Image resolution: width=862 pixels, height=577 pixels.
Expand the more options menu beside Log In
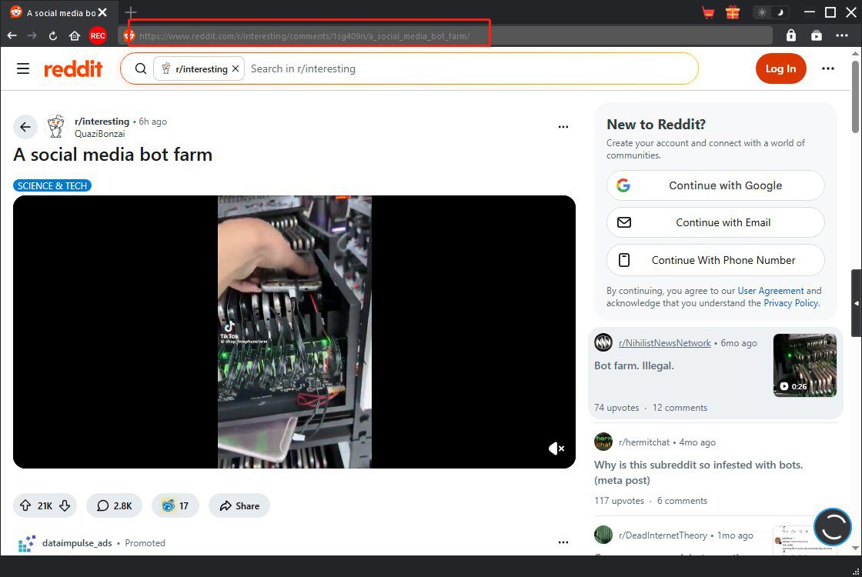(828, 68)
